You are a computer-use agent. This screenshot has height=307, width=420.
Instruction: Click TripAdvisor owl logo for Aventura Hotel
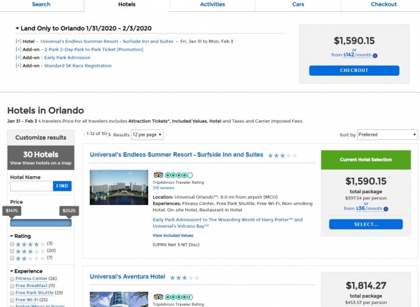(158, 297)
